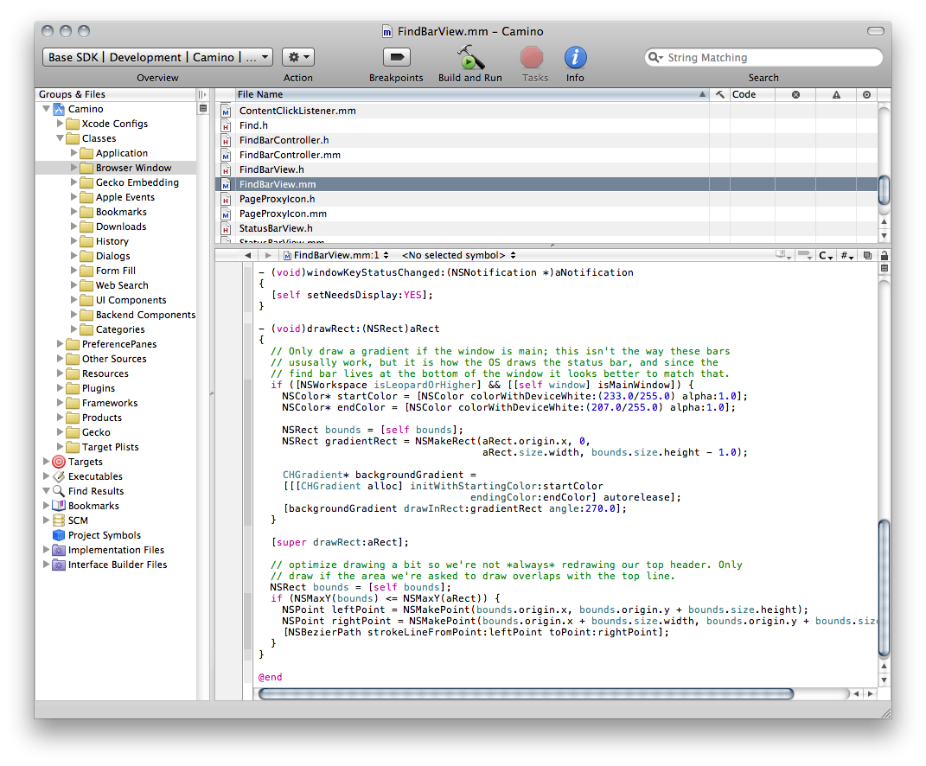This screenshot has height=766, width=926.
Task: Select the Web Search folder
Action: (121, 285)
